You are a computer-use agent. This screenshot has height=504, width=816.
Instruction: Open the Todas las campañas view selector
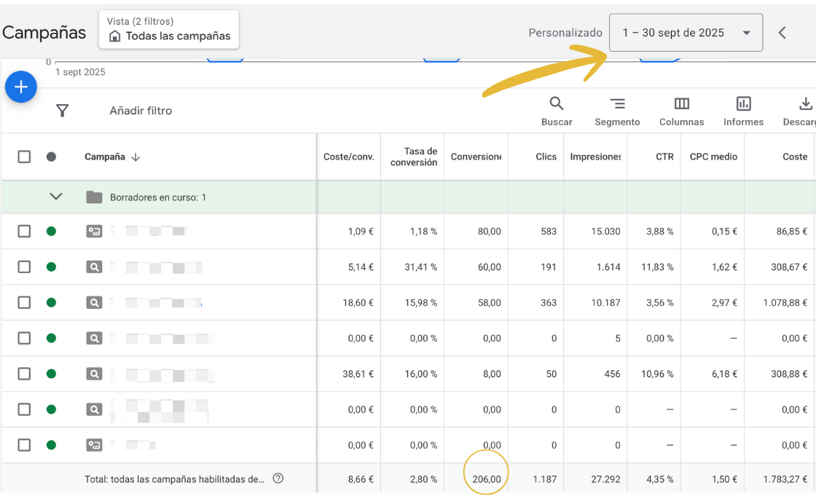click(169, 30)
